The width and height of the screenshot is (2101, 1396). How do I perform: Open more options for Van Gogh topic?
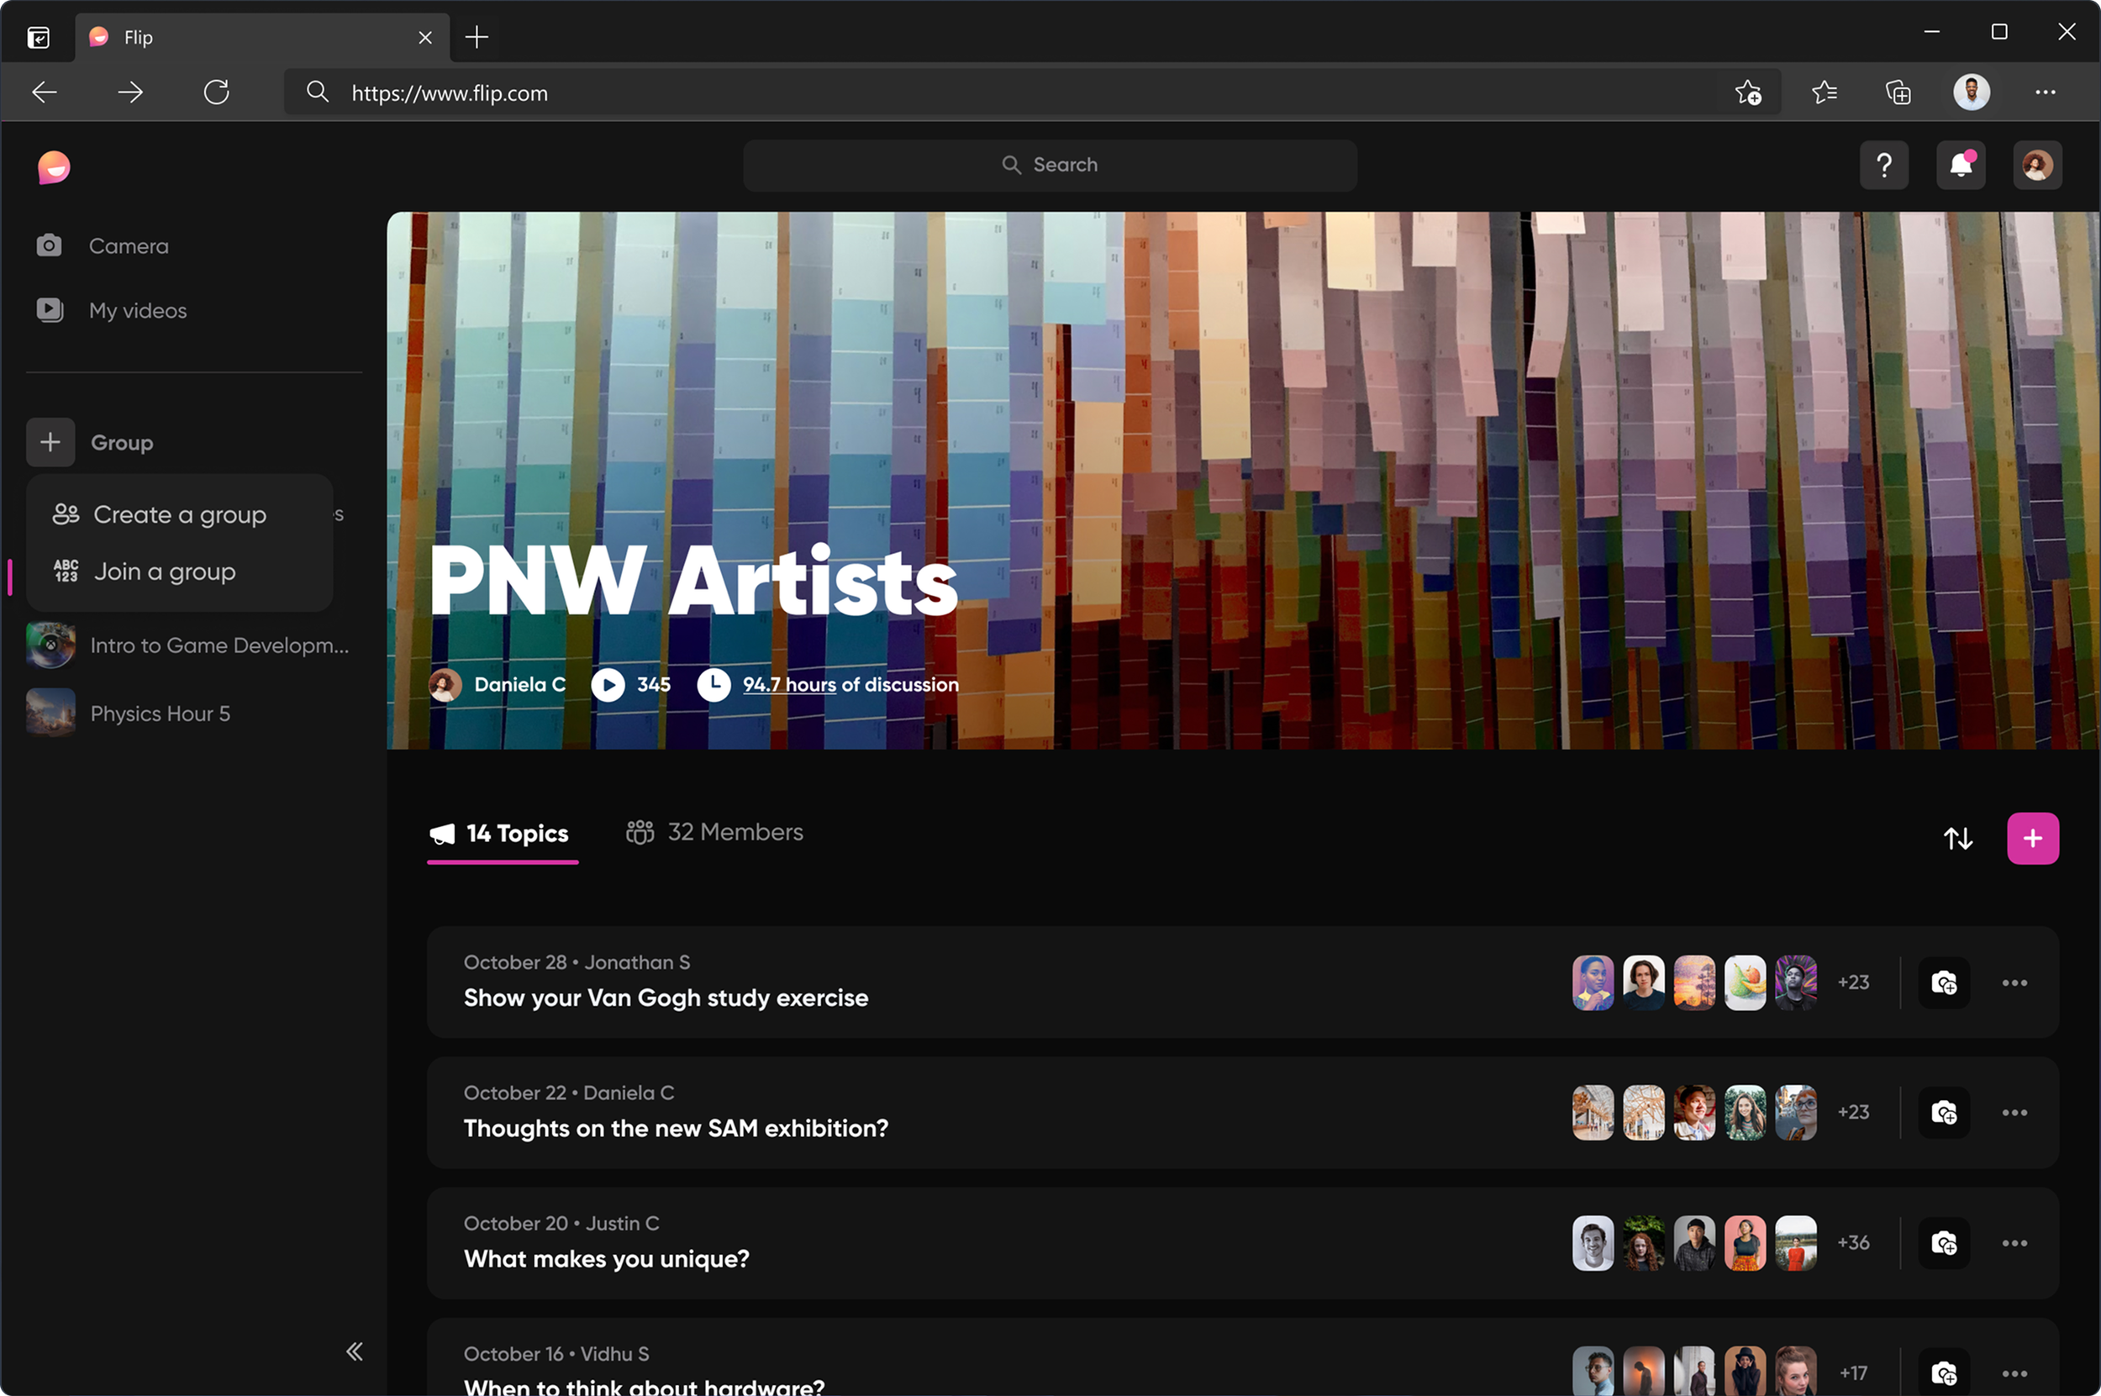point(2014,982)
